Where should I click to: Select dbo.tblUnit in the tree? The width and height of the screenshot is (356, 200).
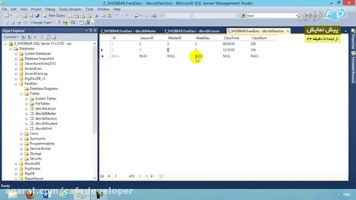[44, 128]
